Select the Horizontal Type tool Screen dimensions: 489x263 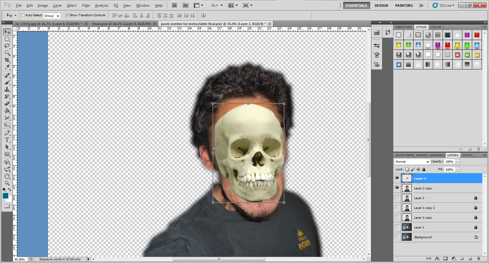[7, 140]
